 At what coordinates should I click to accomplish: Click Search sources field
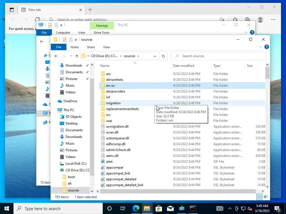tap(218, 56)
